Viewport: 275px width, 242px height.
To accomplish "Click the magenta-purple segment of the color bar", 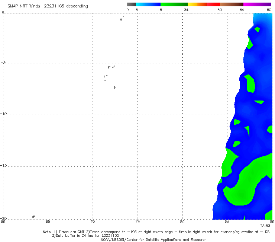I will point(257,4).
